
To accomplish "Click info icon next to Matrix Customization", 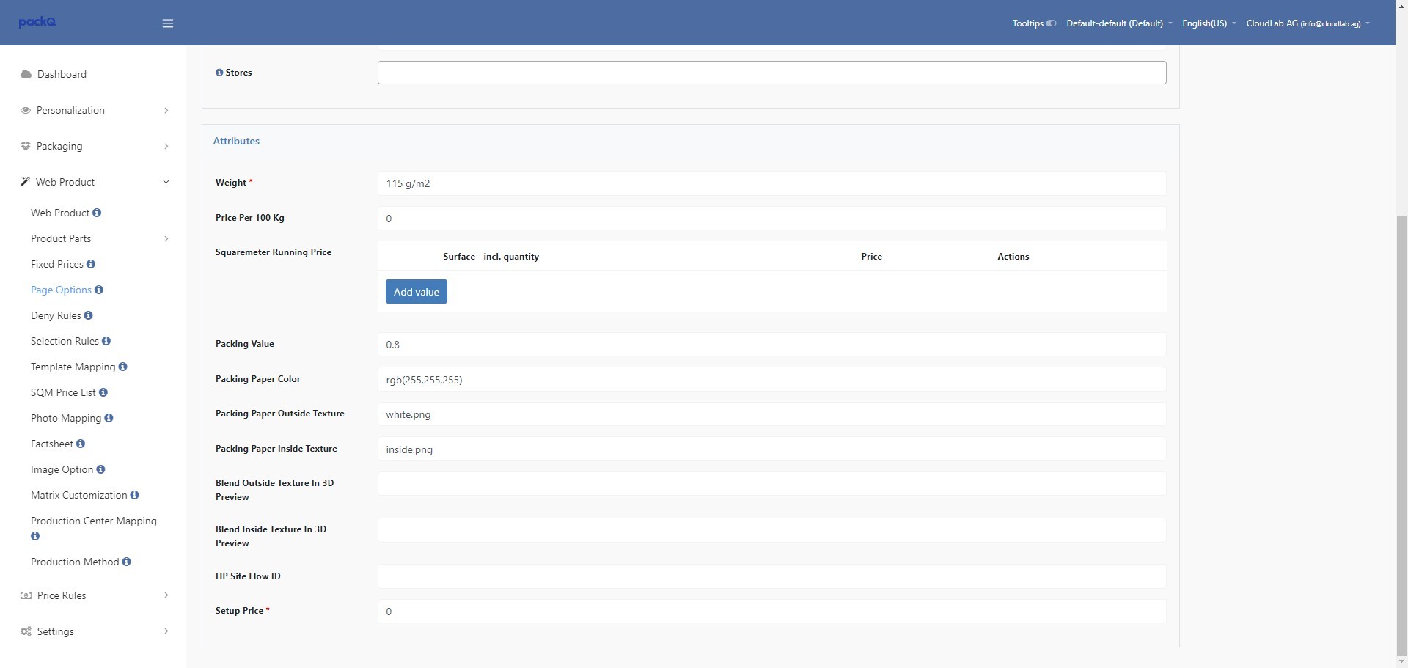I will point(135,495).
